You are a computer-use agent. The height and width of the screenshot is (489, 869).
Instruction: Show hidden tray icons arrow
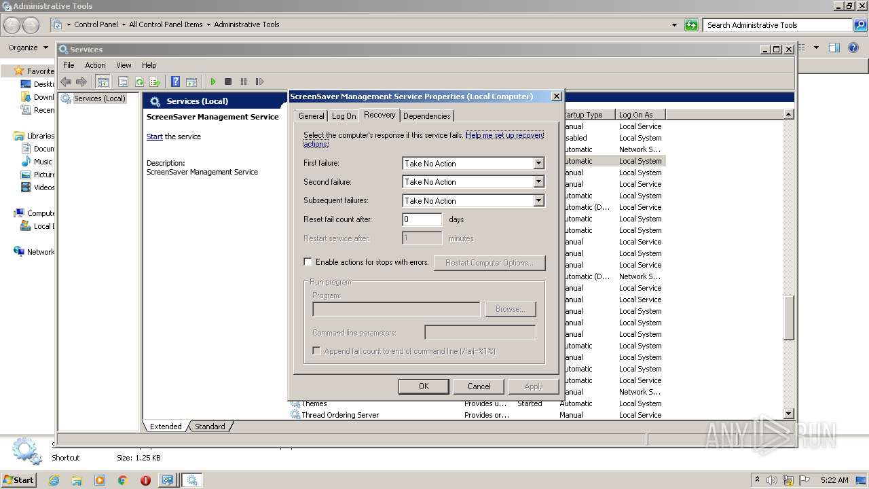(757, 480)
